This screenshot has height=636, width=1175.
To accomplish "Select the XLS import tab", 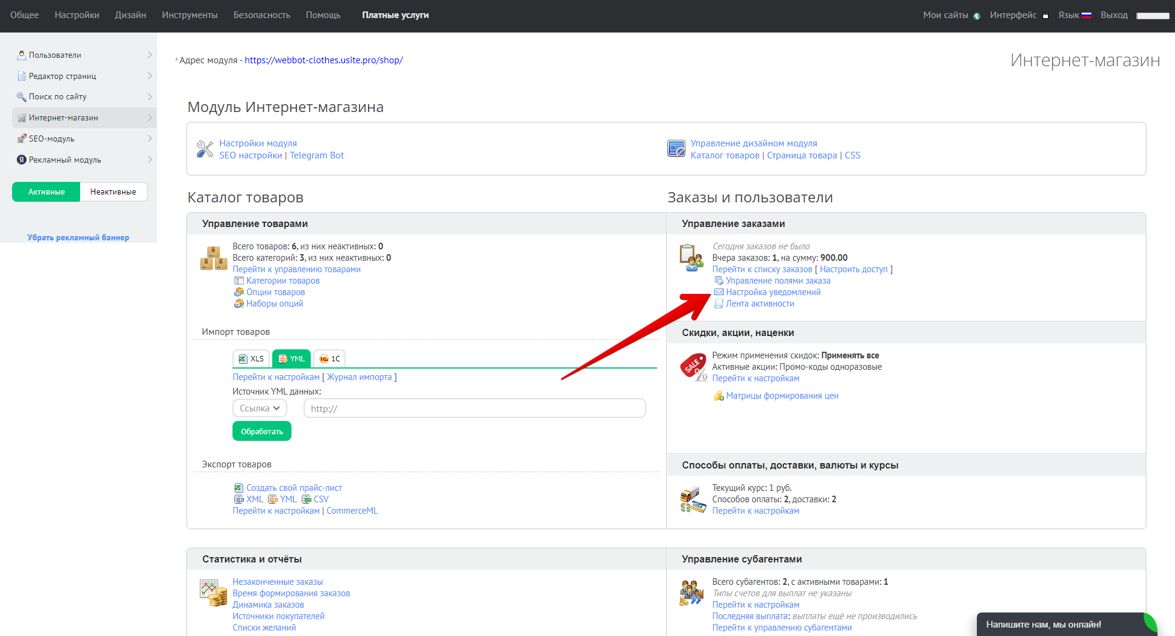I will (x=251, y=359).
